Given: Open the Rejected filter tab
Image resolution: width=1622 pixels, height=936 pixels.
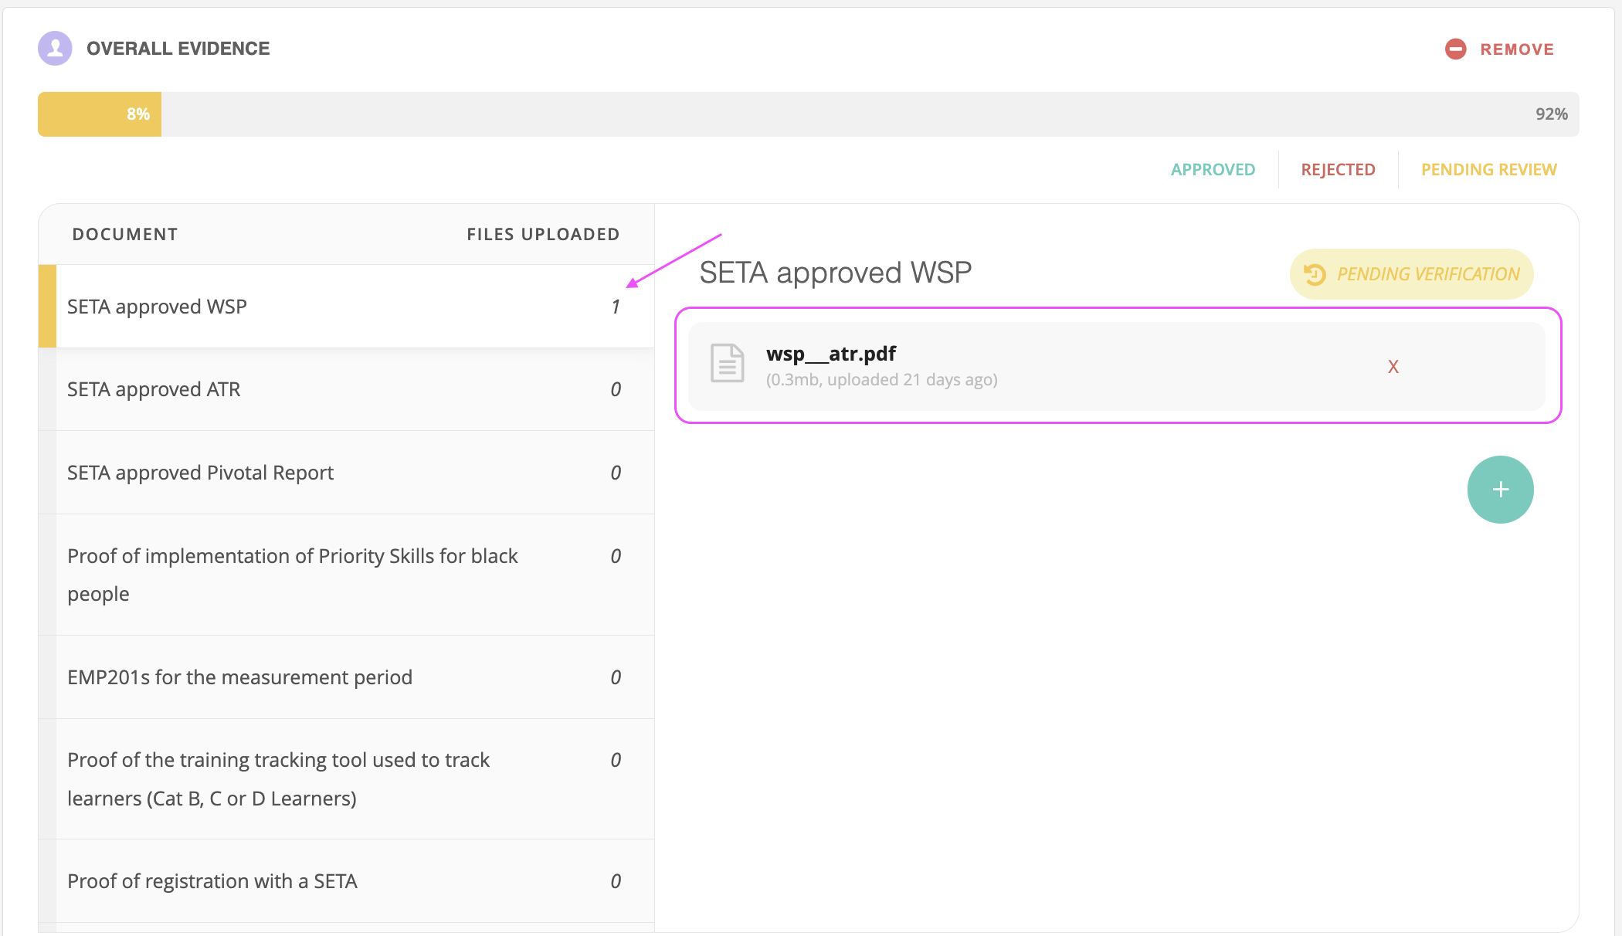Looking at the screenshot, I should pyautogui.click(x=1338, y=169).
